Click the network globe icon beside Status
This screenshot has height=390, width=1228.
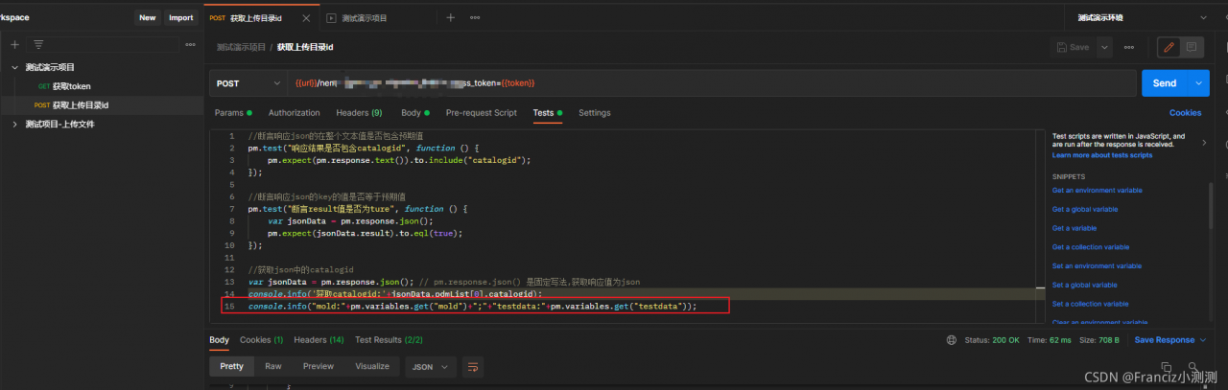point(951,339)
